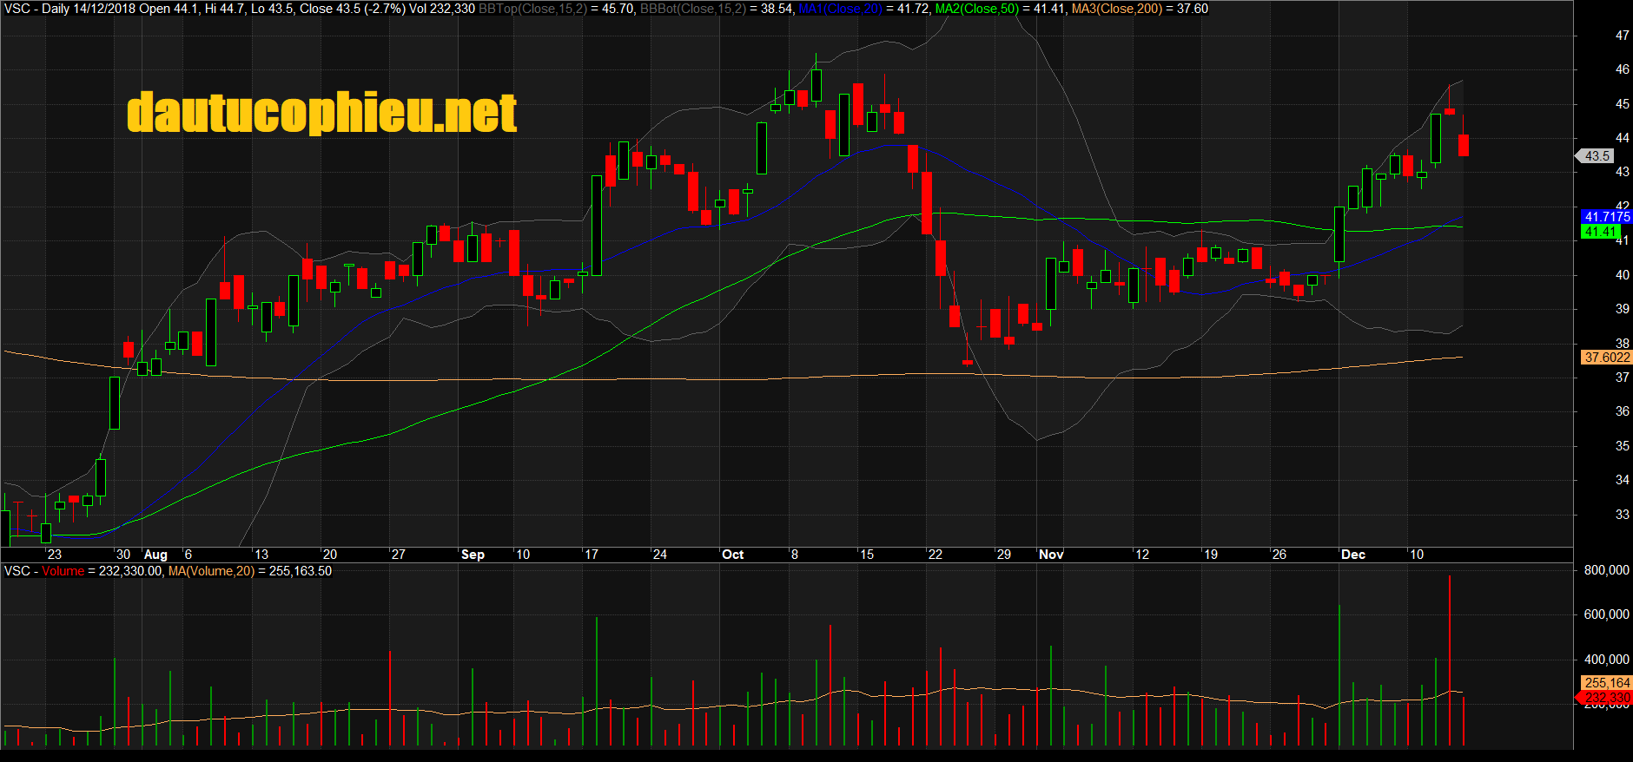1633x762 pixels.
Task: Click the 35 price axis label
Action: (x=1622, y=446)
